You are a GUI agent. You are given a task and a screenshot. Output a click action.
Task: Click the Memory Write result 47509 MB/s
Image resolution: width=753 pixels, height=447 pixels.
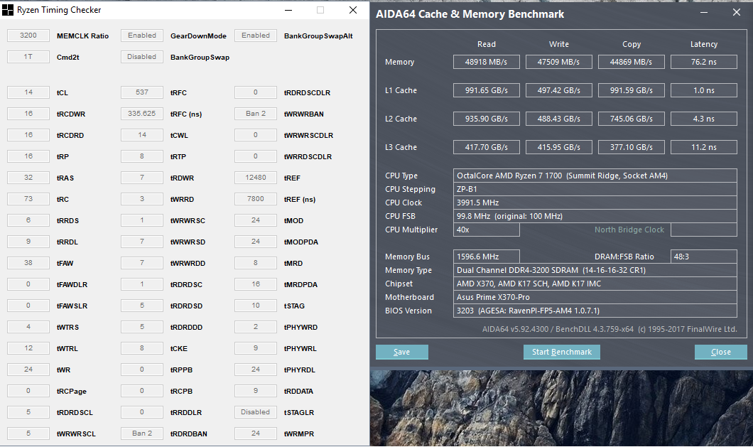[x=559, y=62]
